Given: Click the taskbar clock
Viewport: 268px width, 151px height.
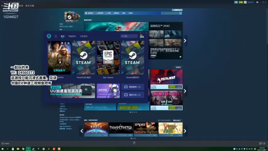Looking at the screenshot, I should [x=262, y=149].
